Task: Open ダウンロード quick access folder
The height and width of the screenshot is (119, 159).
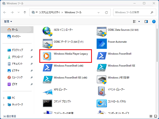Action: 17,57
